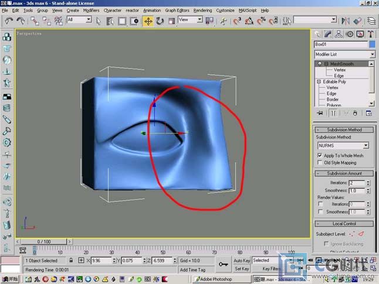Collapse MeshSmooth modifier tree entry
The image size is (379, 284).
point(326,64)
